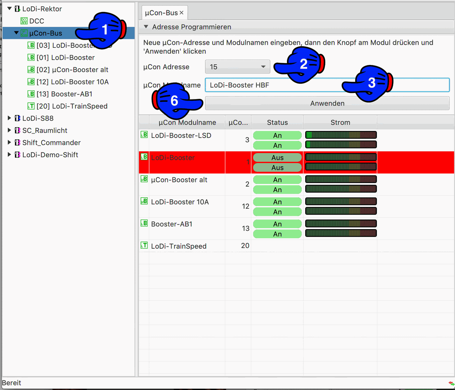This screenshot has height=390, width=455.
Task: Sort by µCon Modulname column header
Action: 187,123
